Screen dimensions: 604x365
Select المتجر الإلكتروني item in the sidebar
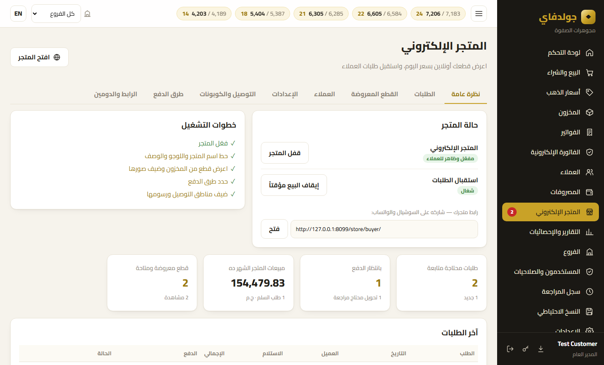551,212
